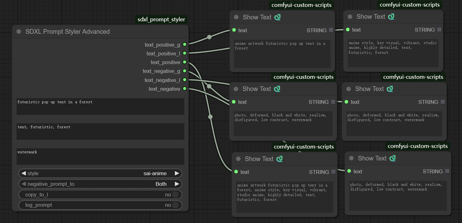Collapse the SDXL Prompt Styler Advanced node
This screenshot has height=223, width=462.
point(19,32)
